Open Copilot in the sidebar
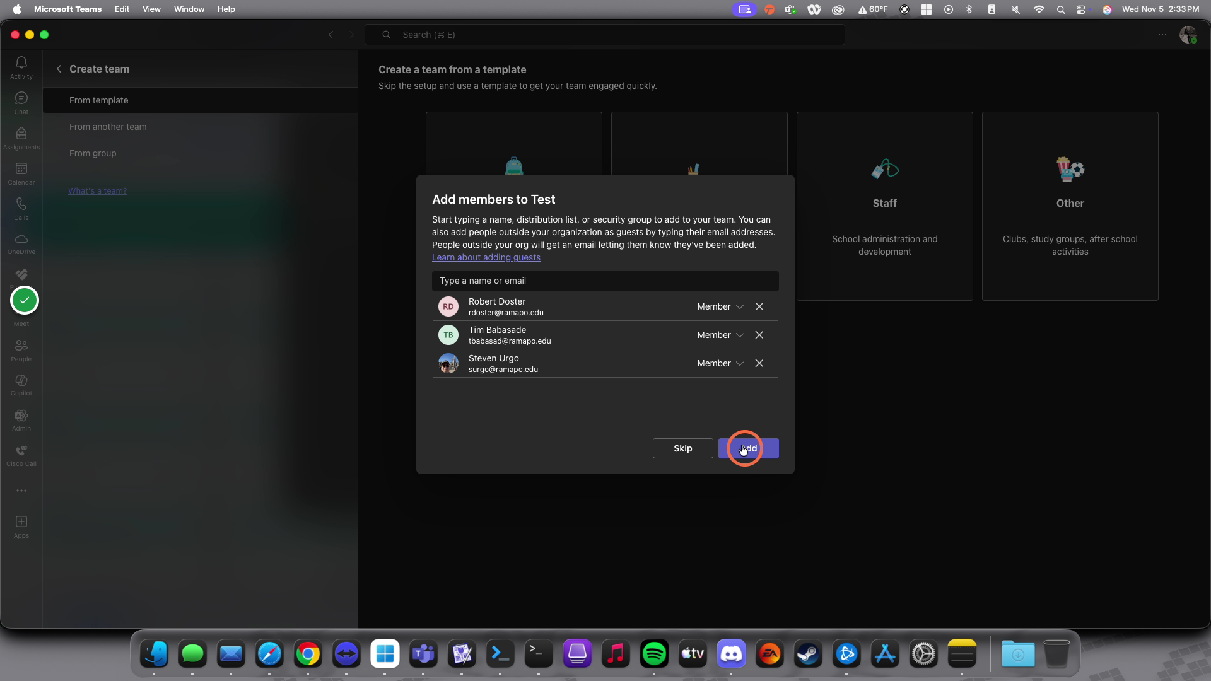 (x=21, y=385)
